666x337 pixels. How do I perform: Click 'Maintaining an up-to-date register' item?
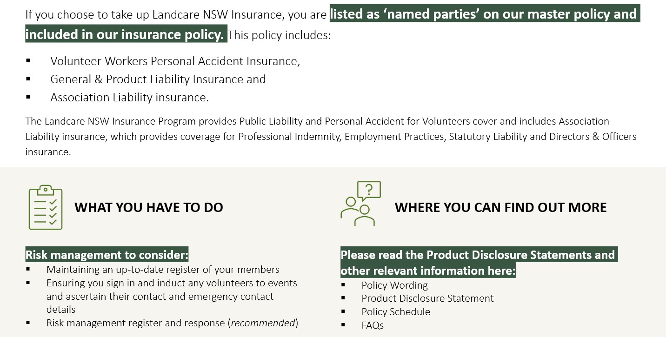coord(163,270)
